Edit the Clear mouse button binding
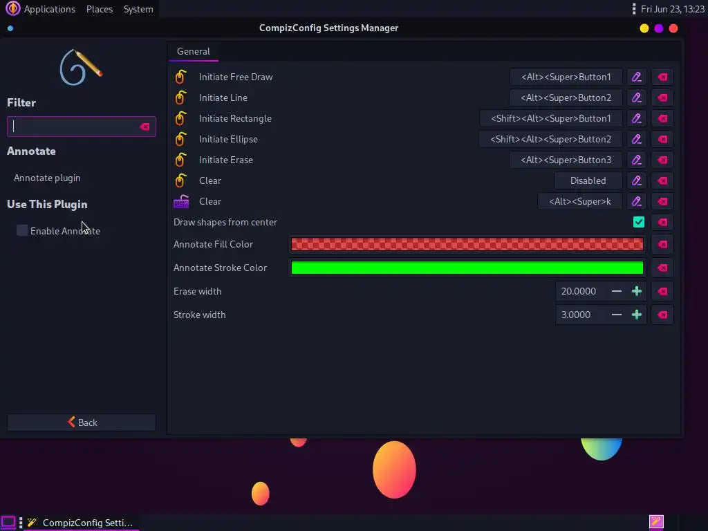This screenshot has width=708, height=531. tap(637, 180)
